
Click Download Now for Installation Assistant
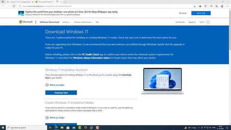point(61,93)
